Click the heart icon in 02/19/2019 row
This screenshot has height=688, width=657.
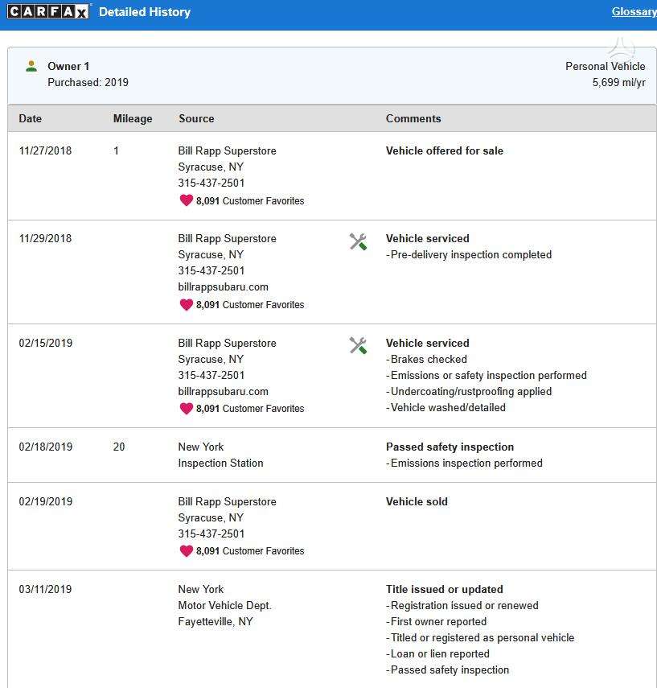(x=187, y=550)
